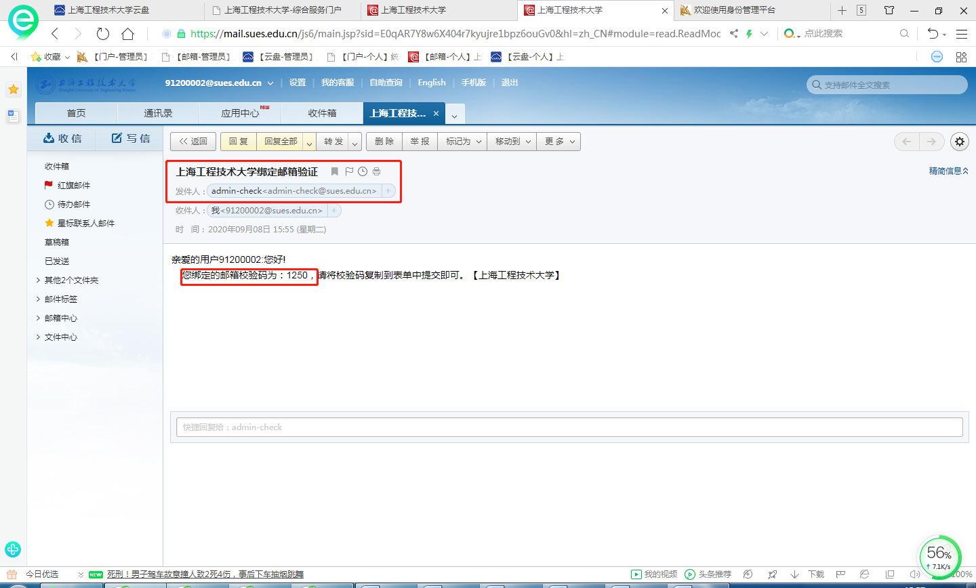Click the 退出 logout link
The width and height of the screenshot is (976, 588).
(x=510, y=83)
